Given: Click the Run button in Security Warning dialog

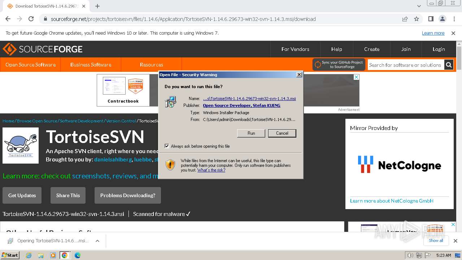Looking at the screenshot, I should pos(251,133).
